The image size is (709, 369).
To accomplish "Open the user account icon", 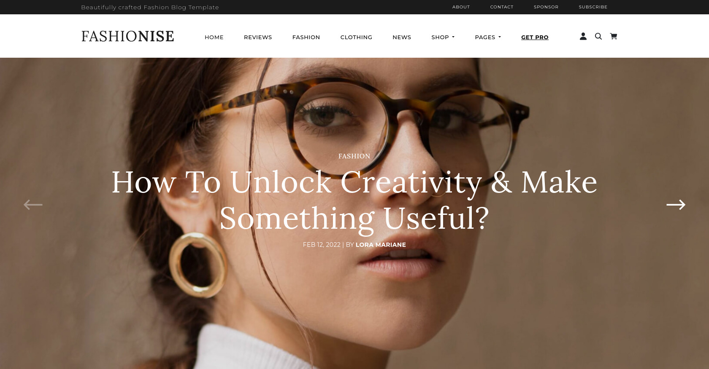I will point(583,37).
